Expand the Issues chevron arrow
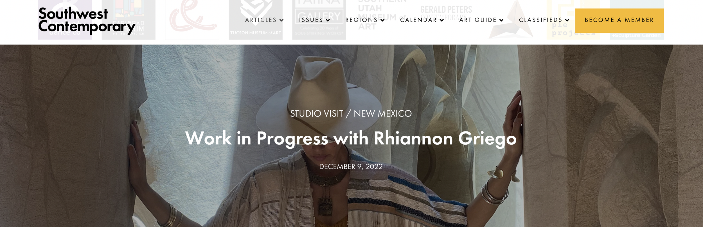This screenshot has height=227, width=703. [328, 20]
